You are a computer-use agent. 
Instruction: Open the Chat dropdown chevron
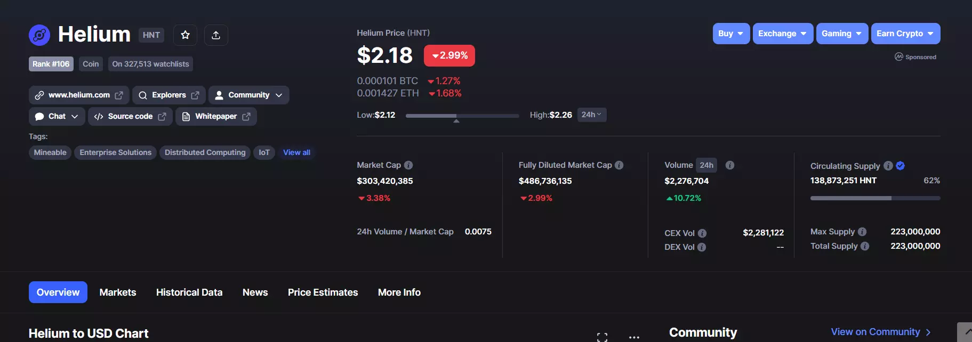pos(75,117)
